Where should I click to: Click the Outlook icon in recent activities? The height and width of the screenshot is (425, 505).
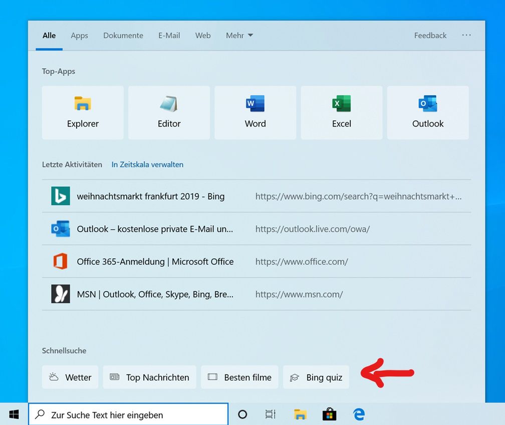tap(61, 229)
